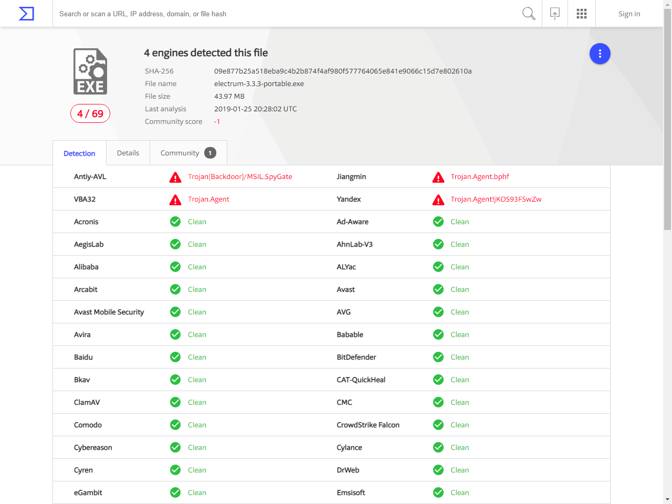Click the green check icon for Acronis
Screen dimensions: 672x504
click(175, 222)
